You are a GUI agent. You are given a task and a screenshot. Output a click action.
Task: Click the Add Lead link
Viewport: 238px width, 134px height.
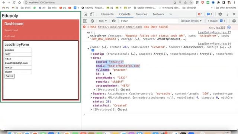click(10, 36)
